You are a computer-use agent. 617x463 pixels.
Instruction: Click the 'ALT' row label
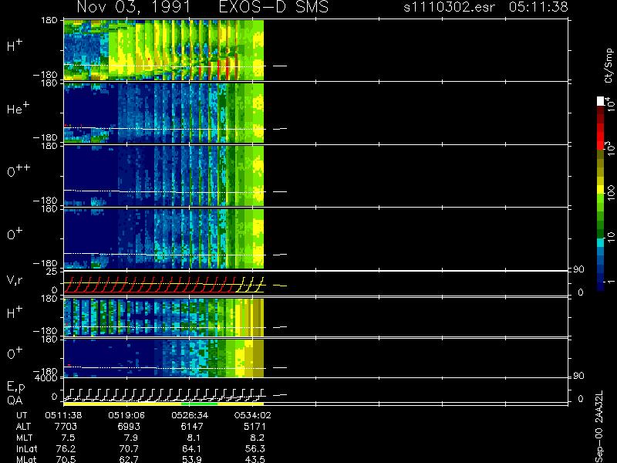coord(23,427)
